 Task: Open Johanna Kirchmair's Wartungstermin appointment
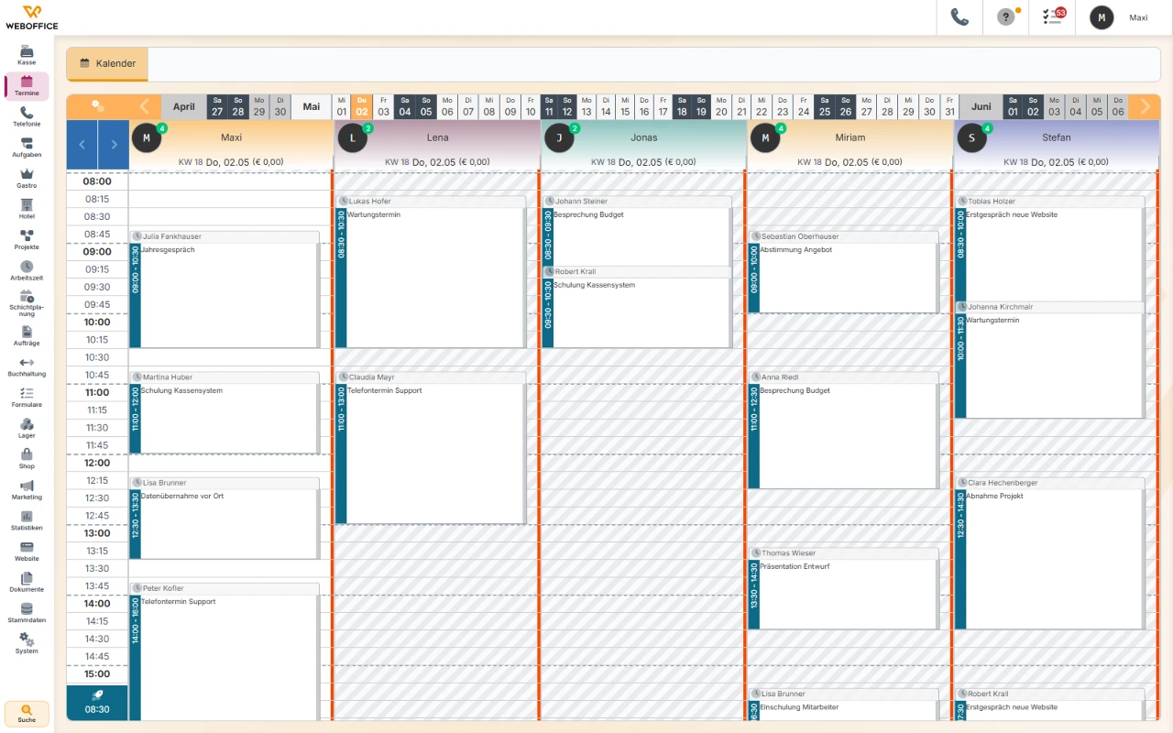(x=1049, y=360)
